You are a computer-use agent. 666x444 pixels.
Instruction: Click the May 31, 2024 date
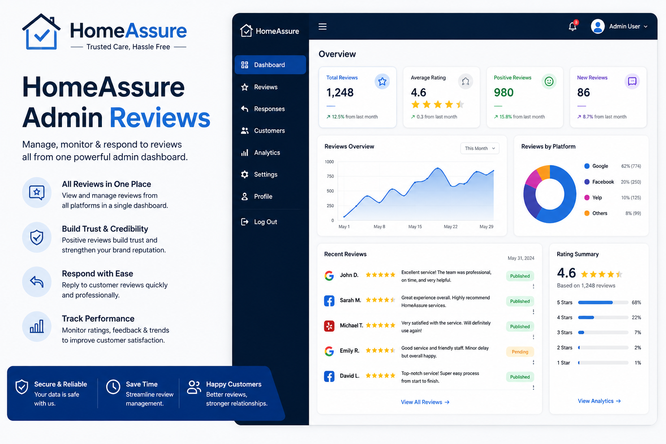521,258
